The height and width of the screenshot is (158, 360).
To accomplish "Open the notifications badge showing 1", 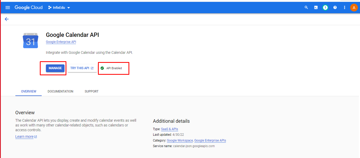I will point(325,7).
